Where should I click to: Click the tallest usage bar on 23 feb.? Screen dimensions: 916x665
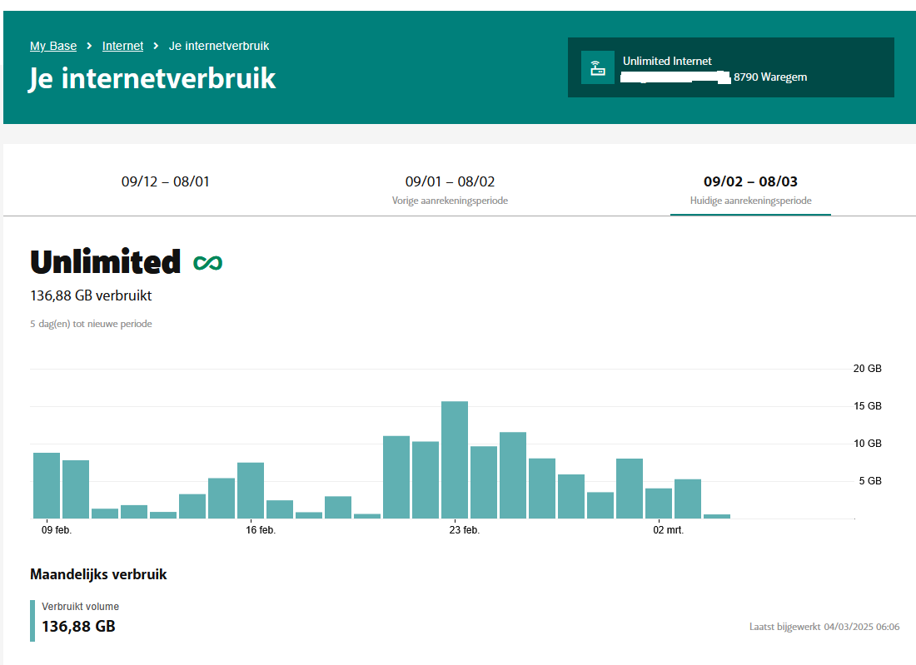coord(455,460)
